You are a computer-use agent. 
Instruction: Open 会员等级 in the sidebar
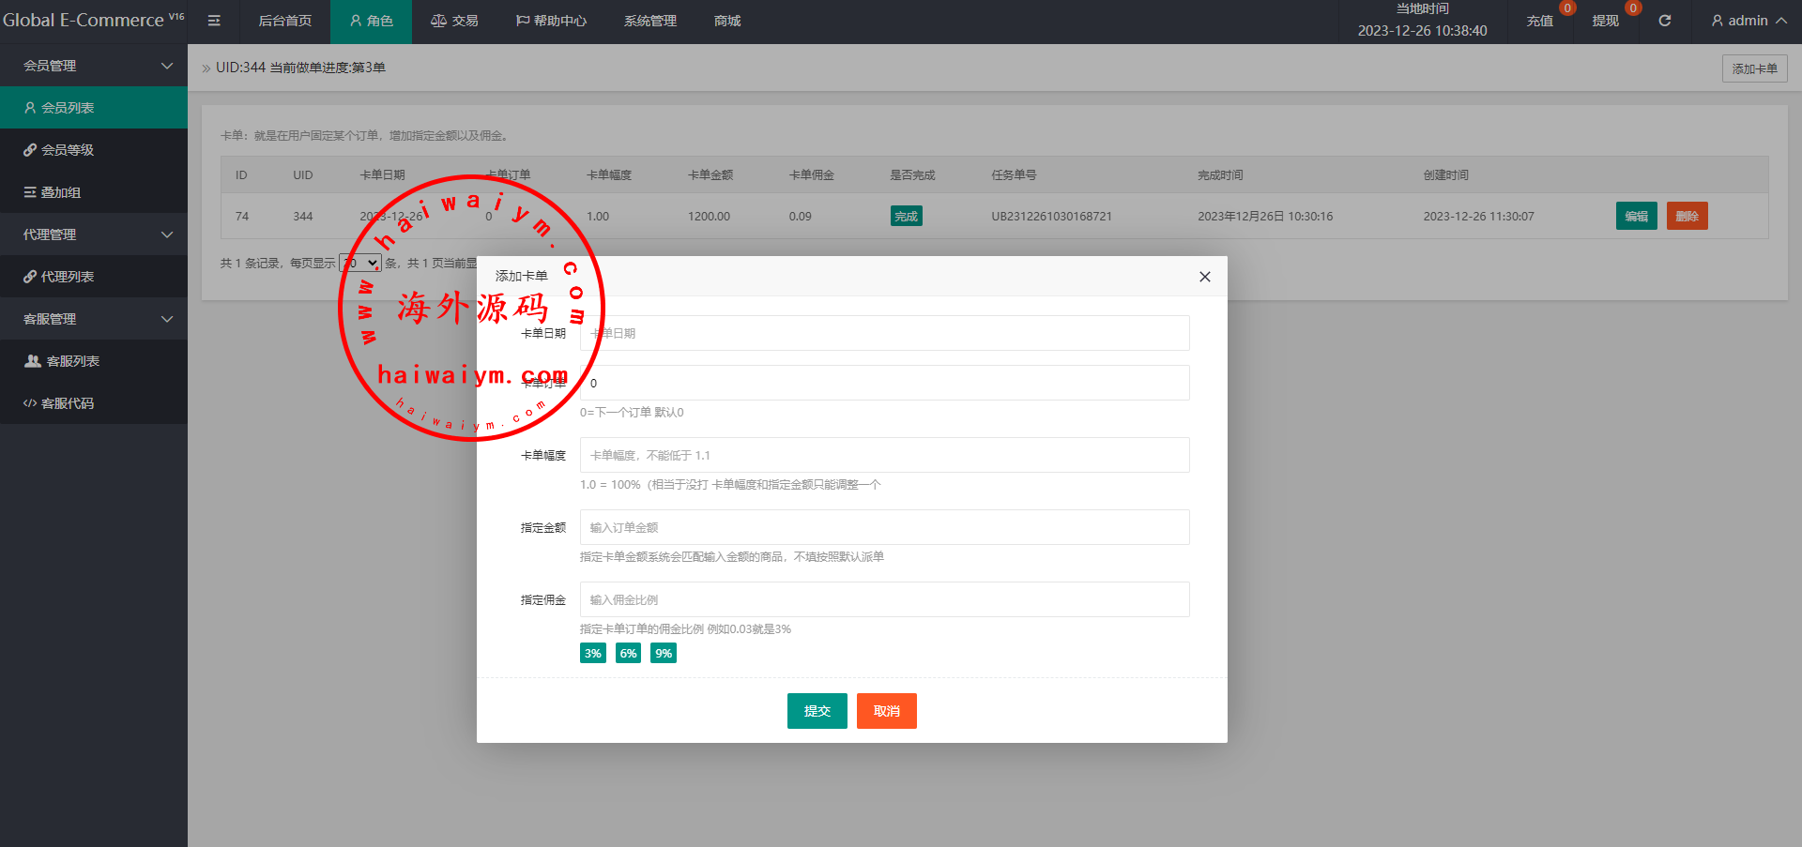(68, 150)
